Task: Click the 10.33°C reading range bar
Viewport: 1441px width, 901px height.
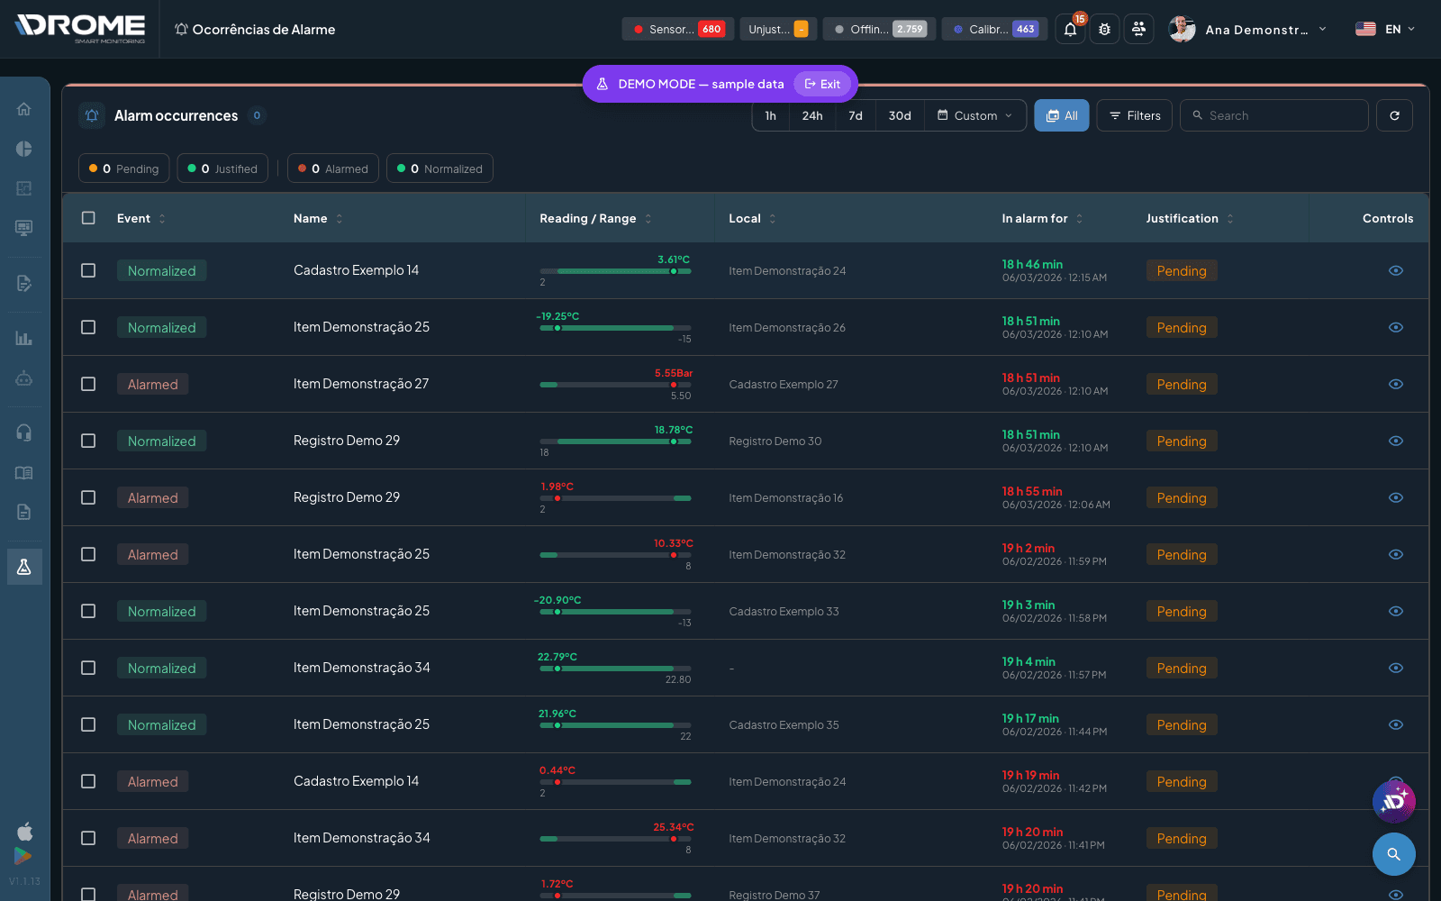Action: coord(615,555)
